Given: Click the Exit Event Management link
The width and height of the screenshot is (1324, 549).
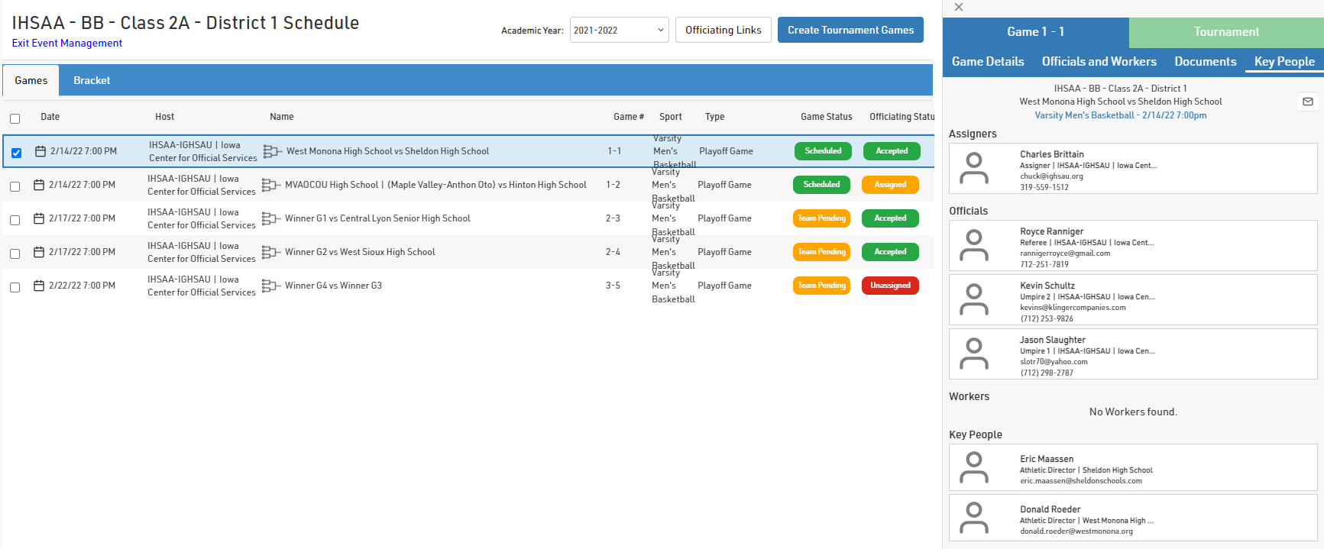Looking at the screenshot, I should (67, 44).
